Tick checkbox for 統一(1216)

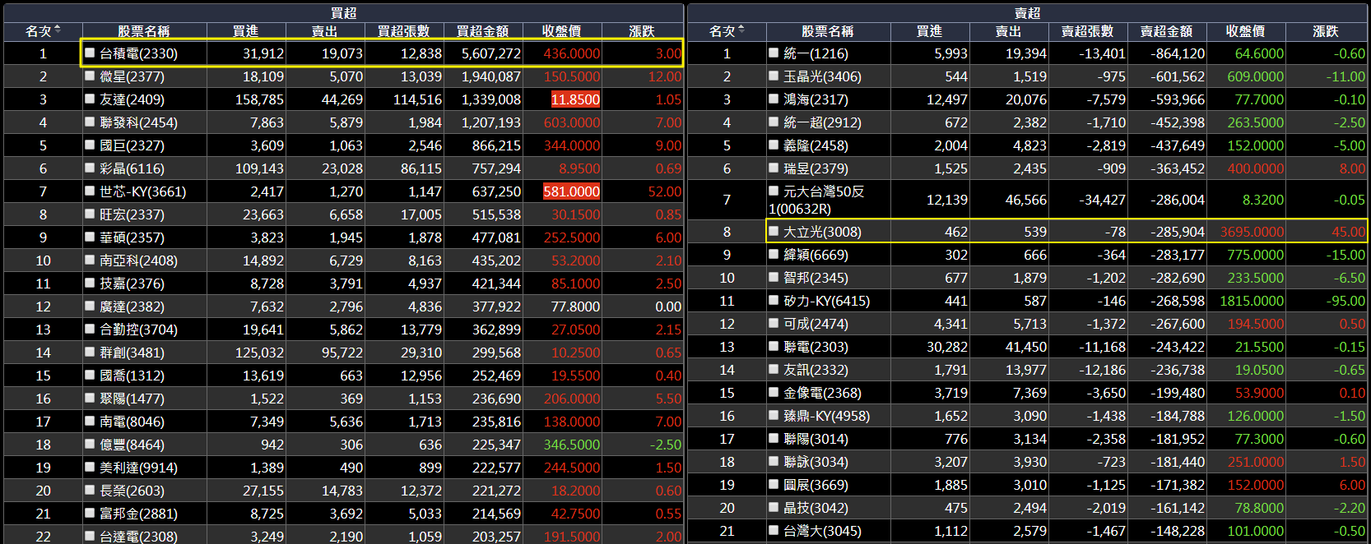coord(774,53)
